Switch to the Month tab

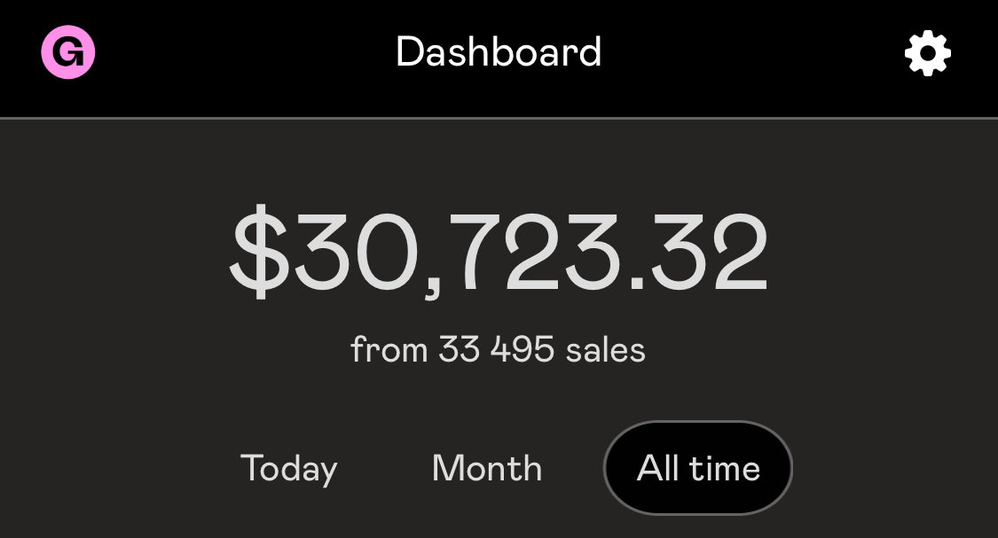click(x=487, y=468)
